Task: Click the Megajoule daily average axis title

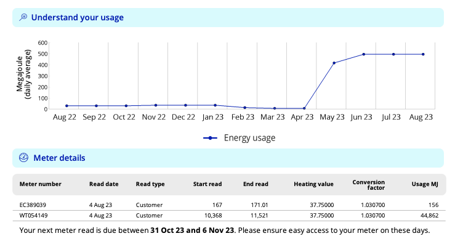Action: pyautogui.click(x=23, y=75)
